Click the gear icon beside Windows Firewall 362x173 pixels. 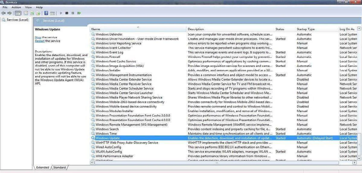point(93,57)
